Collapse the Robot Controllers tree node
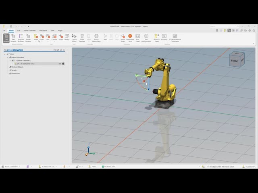 pyautogui.click(x=8, y=57)
